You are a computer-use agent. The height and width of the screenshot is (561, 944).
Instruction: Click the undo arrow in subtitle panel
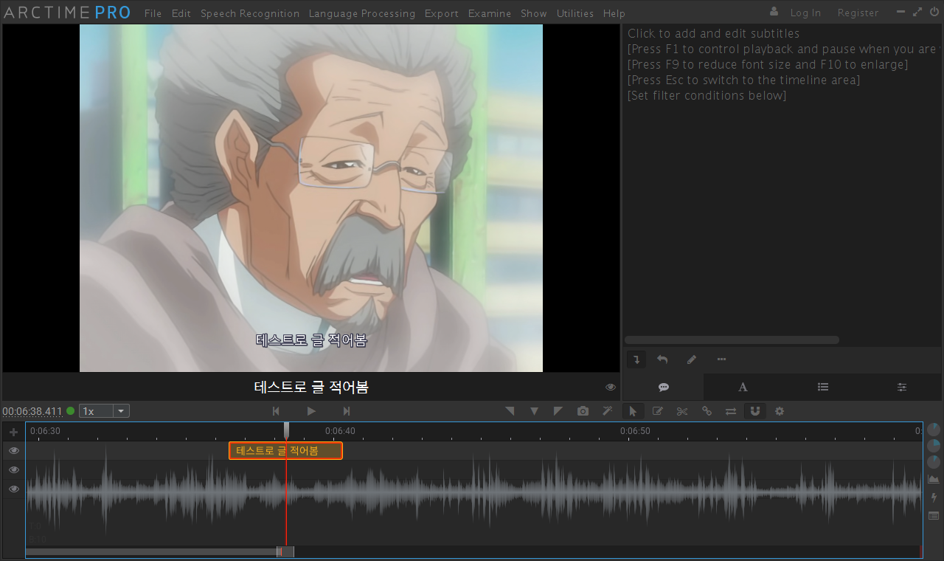[662, 359]
